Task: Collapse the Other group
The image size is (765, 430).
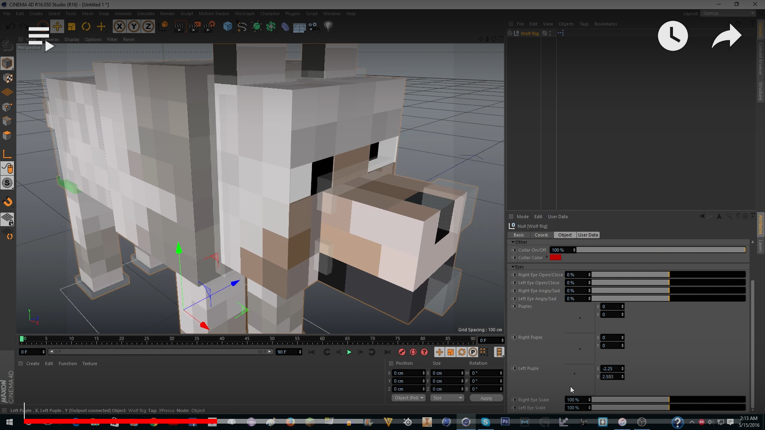Action: click(513, 242)
